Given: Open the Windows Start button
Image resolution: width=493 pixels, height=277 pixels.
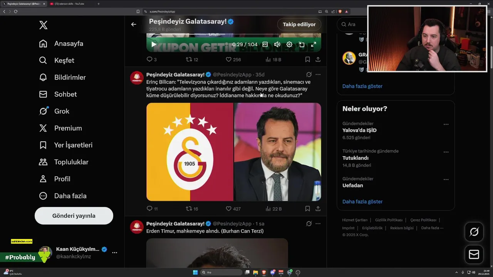Looking at the screenshot, I should pos(195,272).
